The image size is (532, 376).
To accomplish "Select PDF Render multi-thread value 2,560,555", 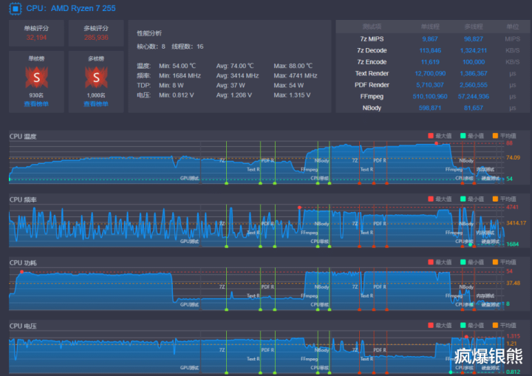I will (474, 85).
